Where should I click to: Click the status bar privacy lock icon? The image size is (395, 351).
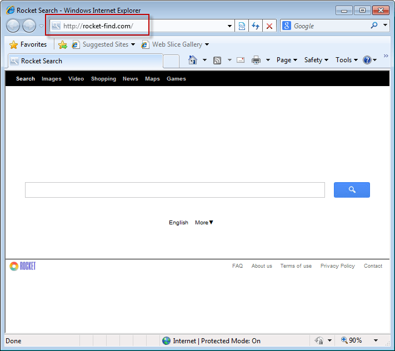319,340
